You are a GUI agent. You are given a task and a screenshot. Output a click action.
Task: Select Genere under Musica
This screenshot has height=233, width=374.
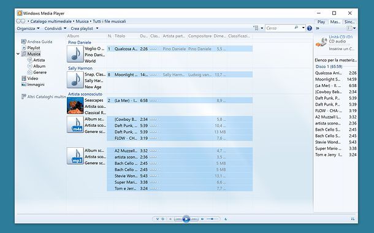point(37,72)
